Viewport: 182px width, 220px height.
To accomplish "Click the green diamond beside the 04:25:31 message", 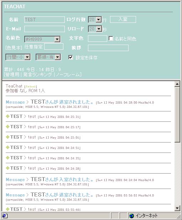I will click(8, 116).
